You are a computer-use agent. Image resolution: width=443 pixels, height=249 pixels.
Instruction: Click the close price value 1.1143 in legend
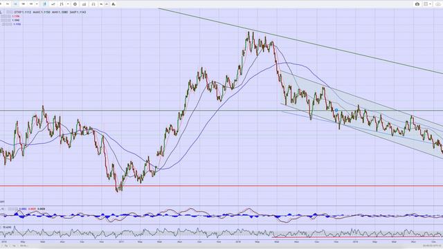[82, 12]
